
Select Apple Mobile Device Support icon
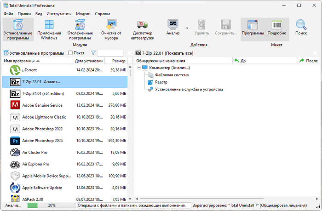[15, 176]
